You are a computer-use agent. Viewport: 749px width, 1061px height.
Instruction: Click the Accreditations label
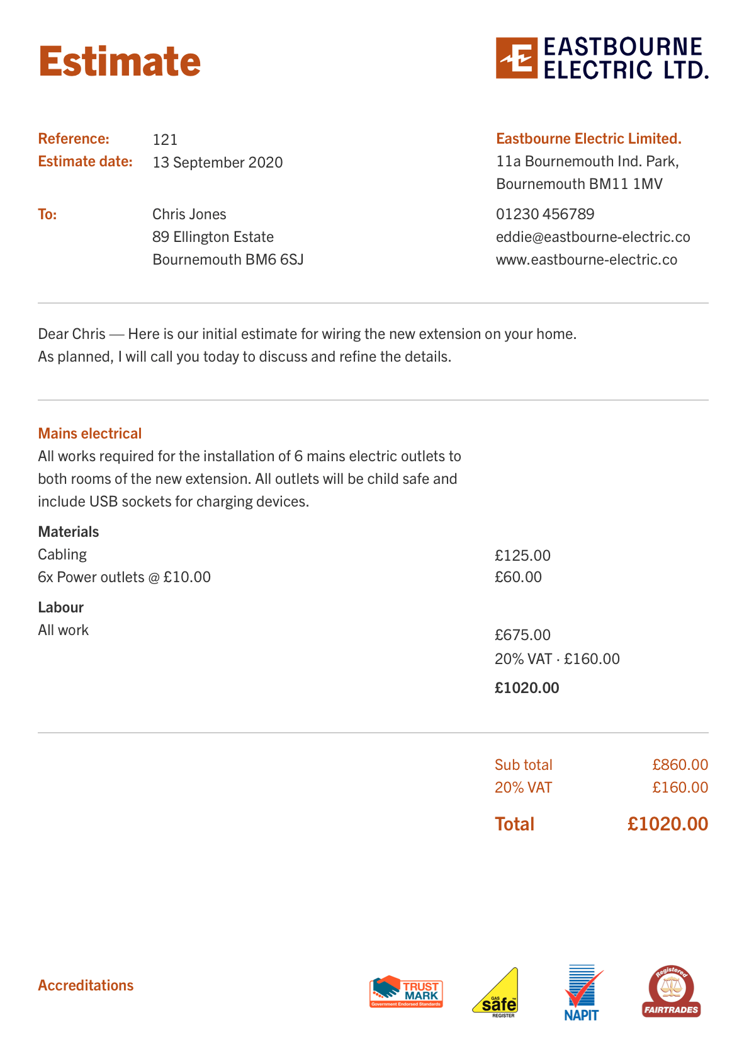click(x=86, y=985)
